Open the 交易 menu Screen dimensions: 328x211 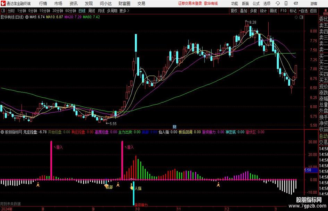(x=141, y=3)
